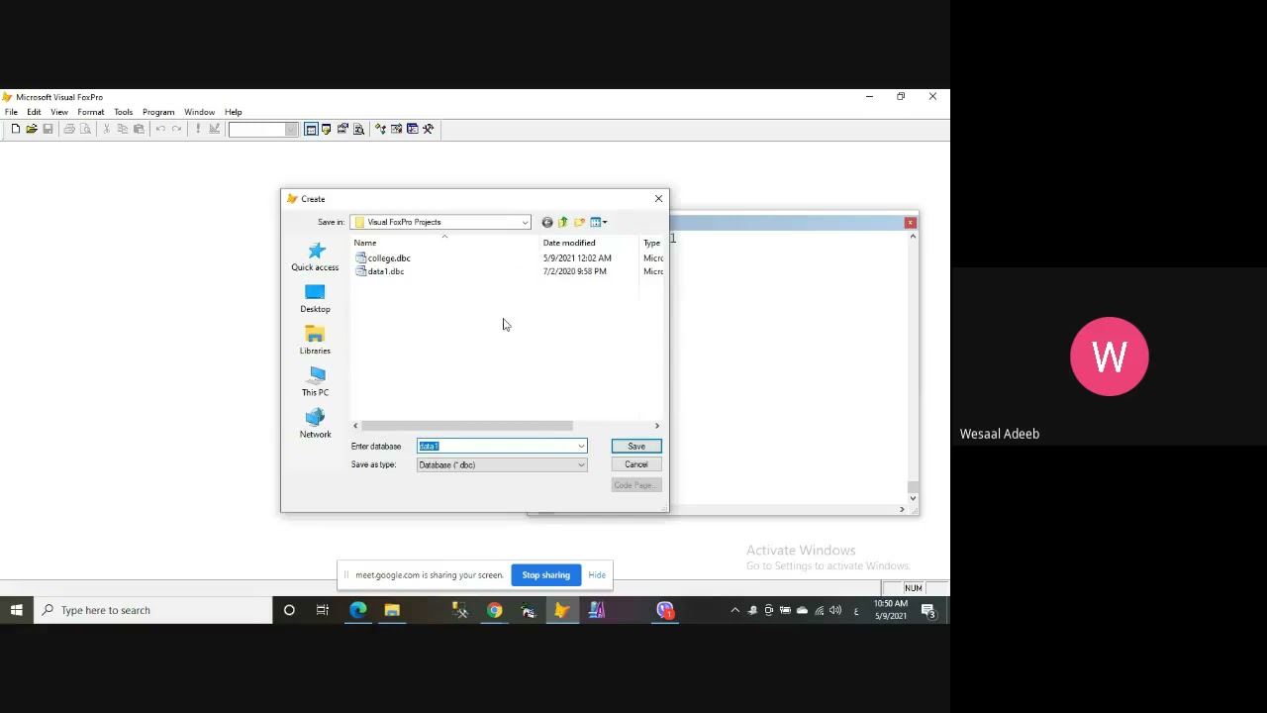Select Libraries in places bar

[x=315, y=340]
